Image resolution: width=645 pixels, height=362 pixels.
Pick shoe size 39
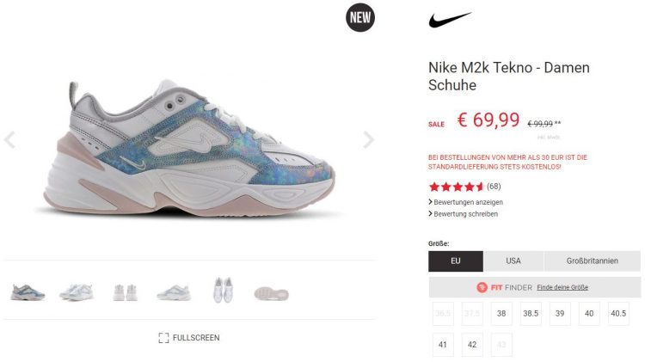coord(560,314)
